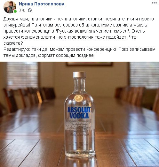
Task: Click the line starting with 'Редактирую'
Action: point(79,49)
